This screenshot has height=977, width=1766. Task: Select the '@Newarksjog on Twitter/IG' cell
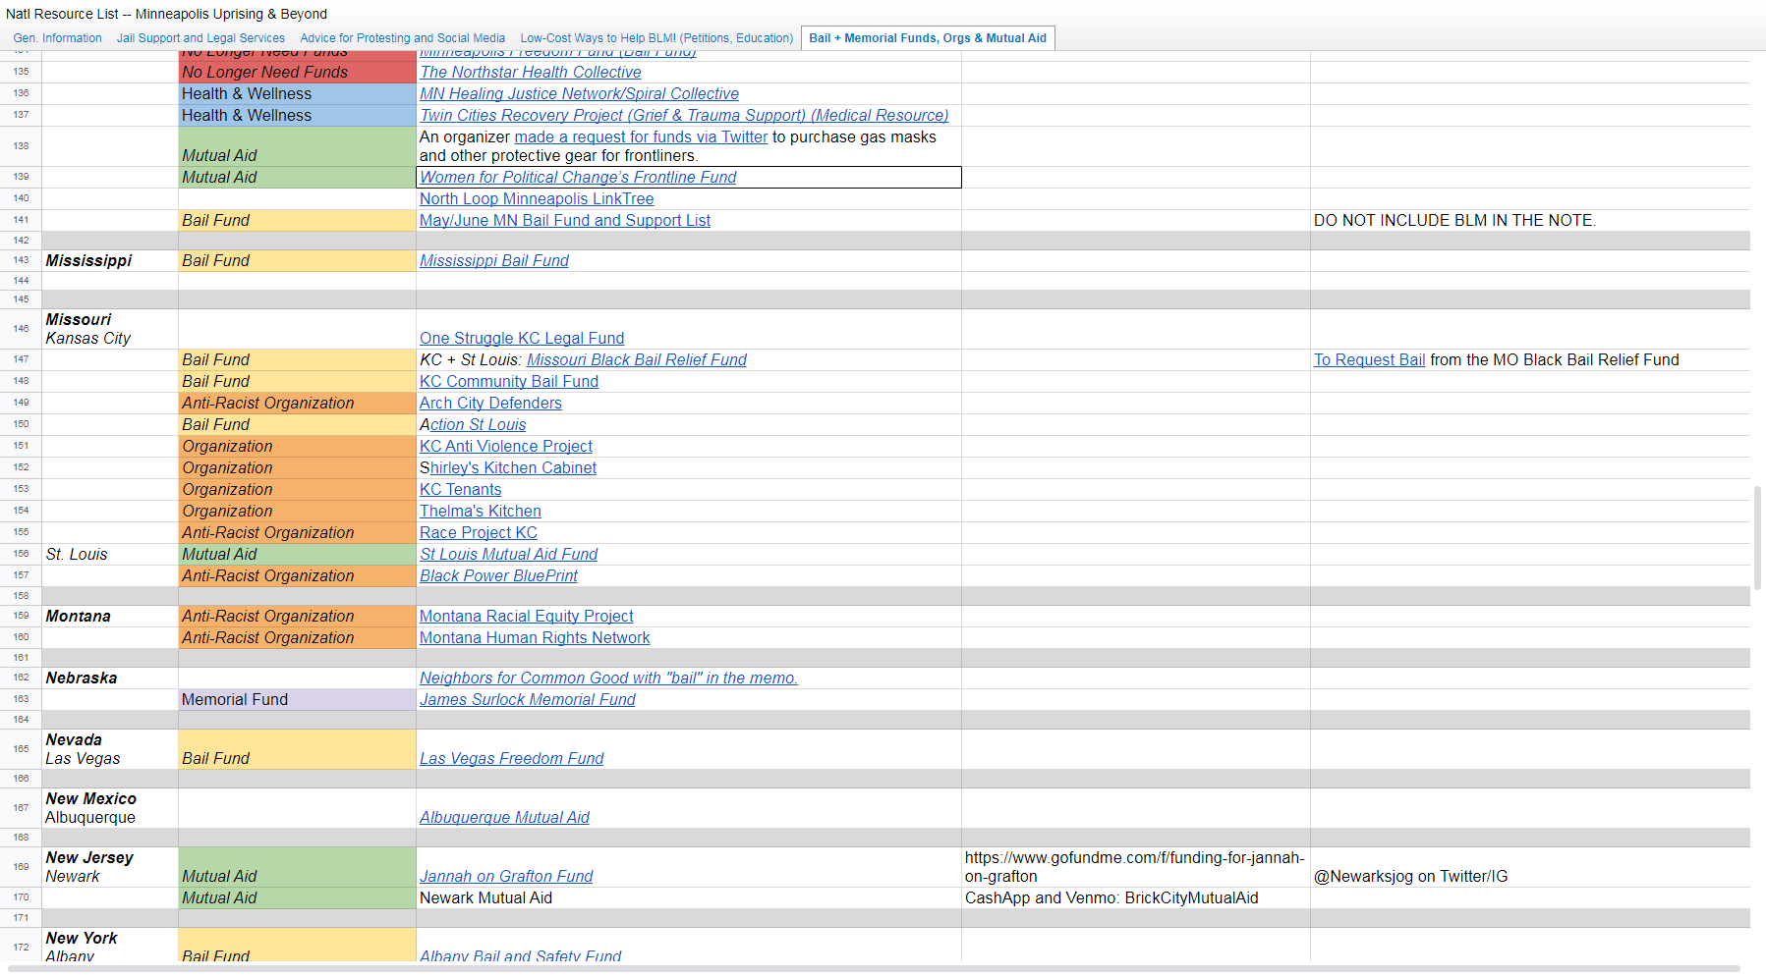[1530, 867]
